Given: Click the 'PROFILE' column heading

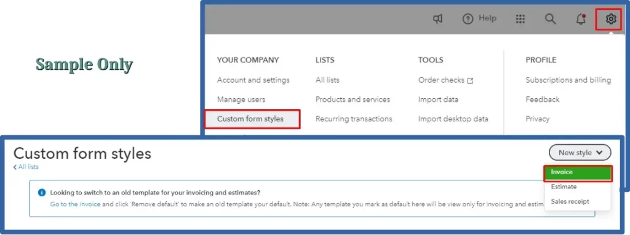Looking at the screenshot, I should pos(541,60).
